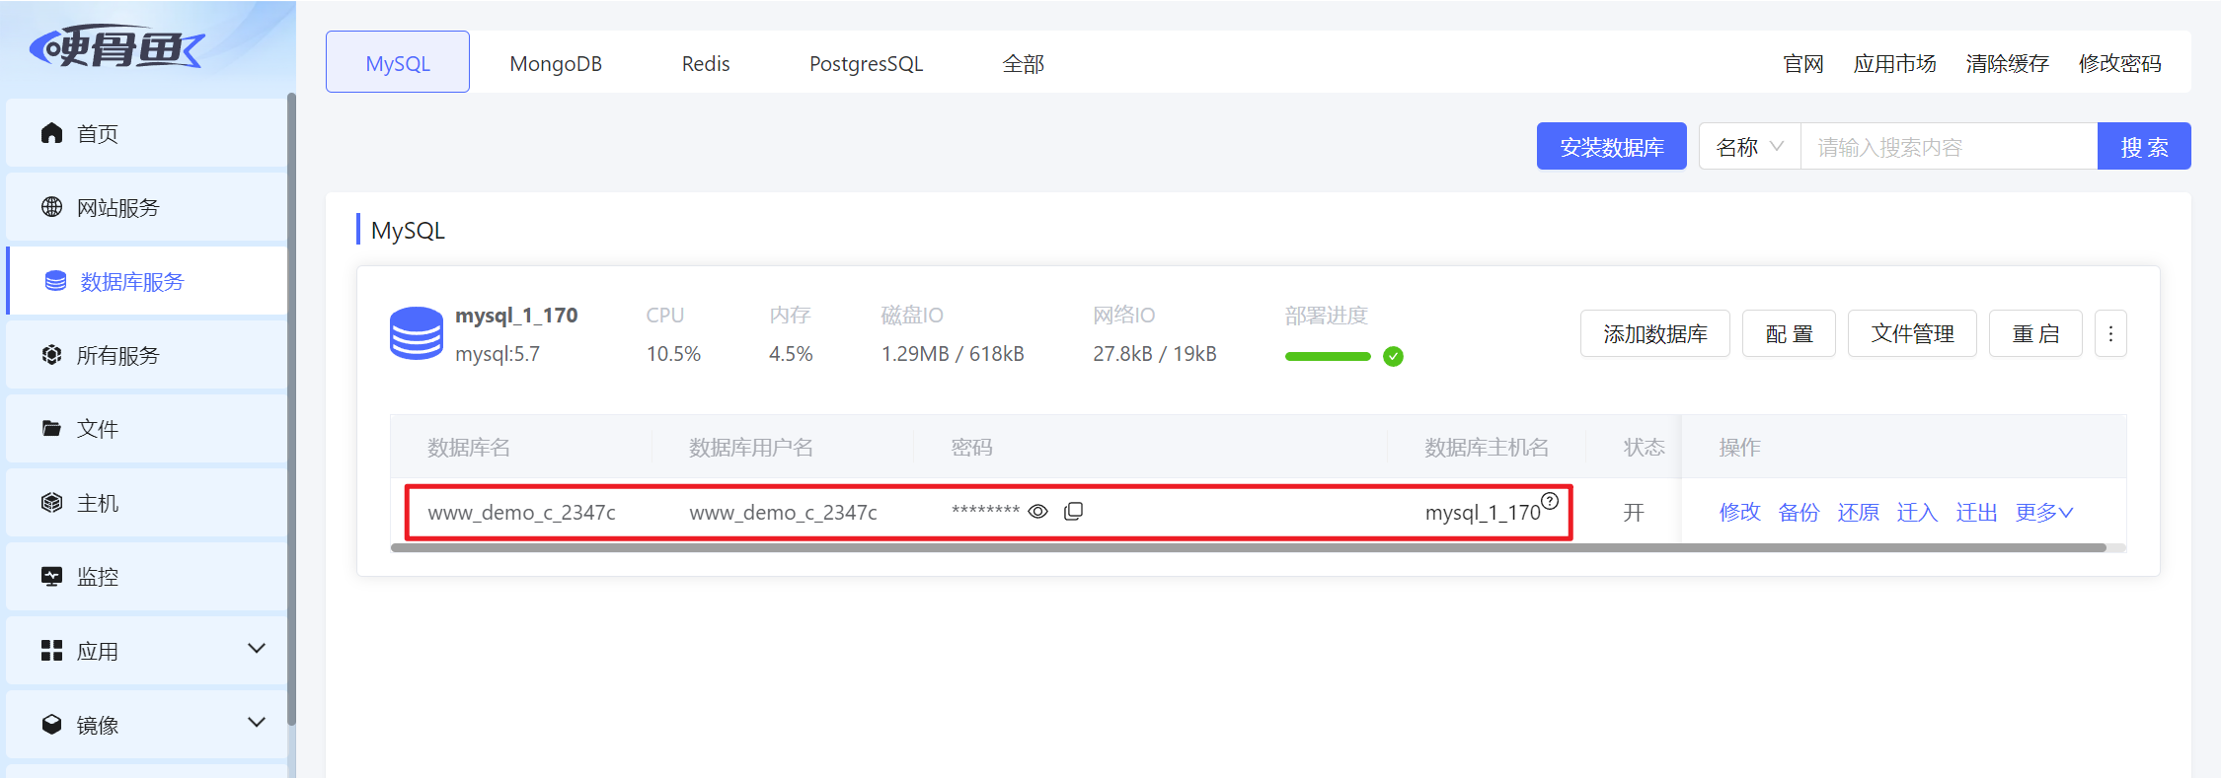
Task: Open 所有服务 in the sidebar
Action: [146, 355]
